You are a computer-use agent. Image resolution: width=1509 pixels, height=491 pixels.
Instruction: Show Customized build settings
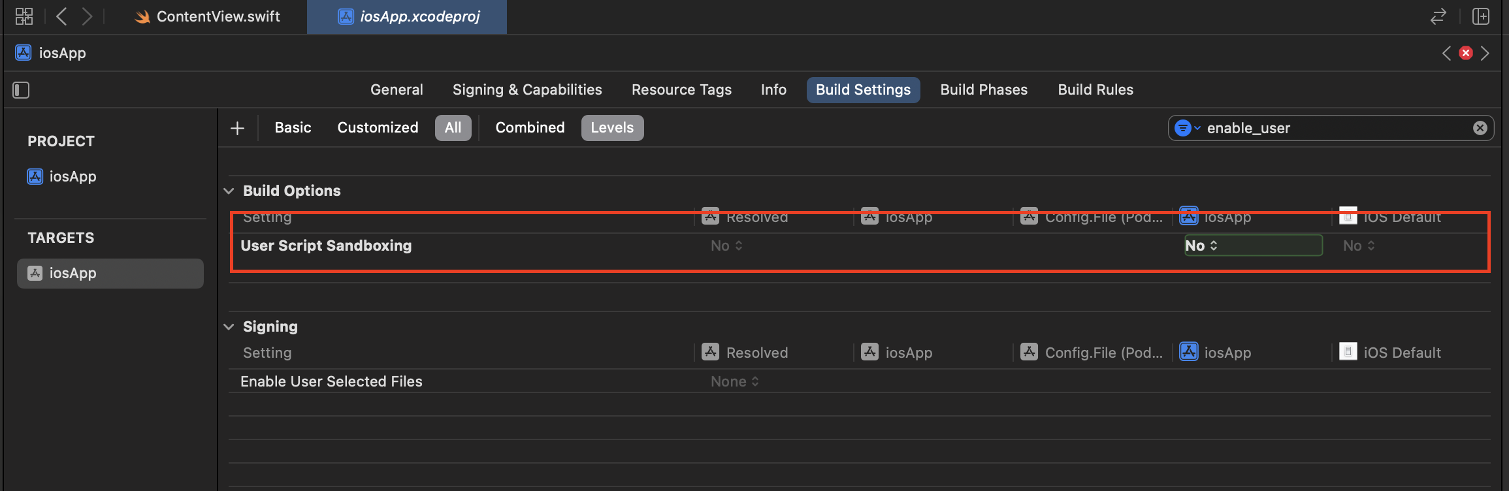tap(378, 128)
